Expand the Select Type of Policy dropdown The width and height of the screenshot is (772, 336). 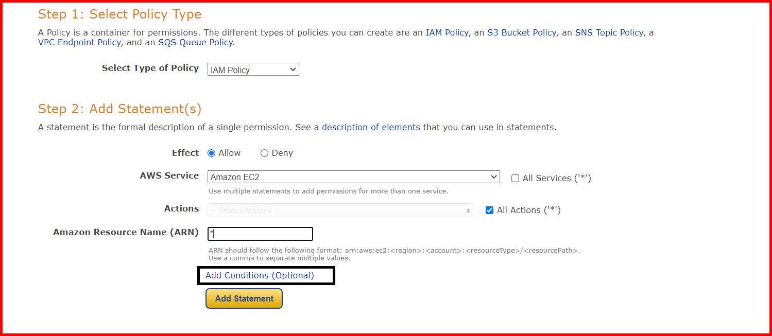(x=252, y=69)
